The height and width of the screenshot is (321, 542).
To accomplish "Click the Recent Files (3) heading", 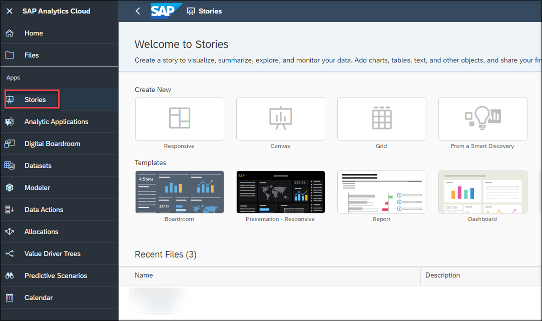I will click(166, 254).
